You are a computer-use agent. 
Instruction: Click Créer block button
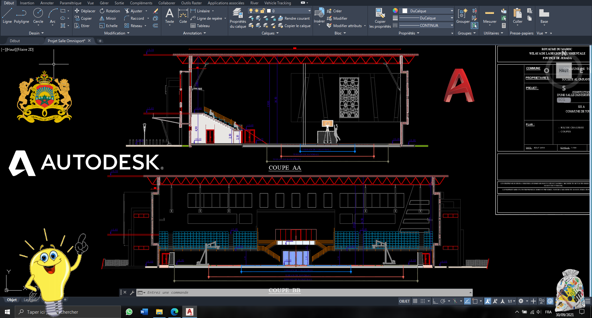click(334, 11)
